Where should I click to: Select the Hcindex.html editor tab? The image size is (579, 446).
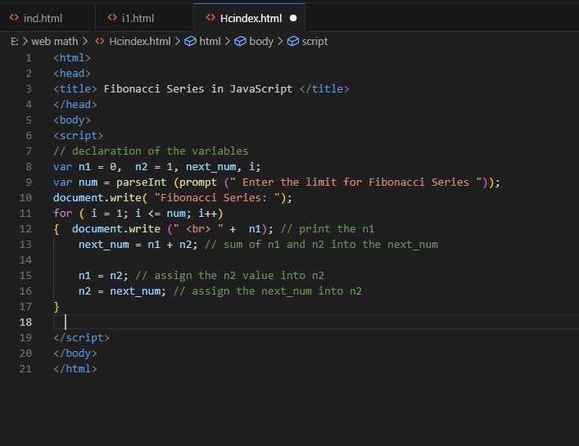[x=249, y=18]
